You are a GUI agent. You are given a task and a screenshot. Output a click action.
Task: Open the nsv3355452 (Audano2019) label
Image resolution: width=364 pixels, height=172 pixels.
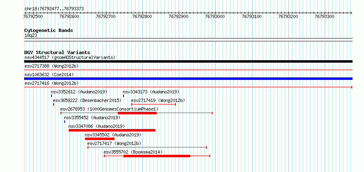92,118
